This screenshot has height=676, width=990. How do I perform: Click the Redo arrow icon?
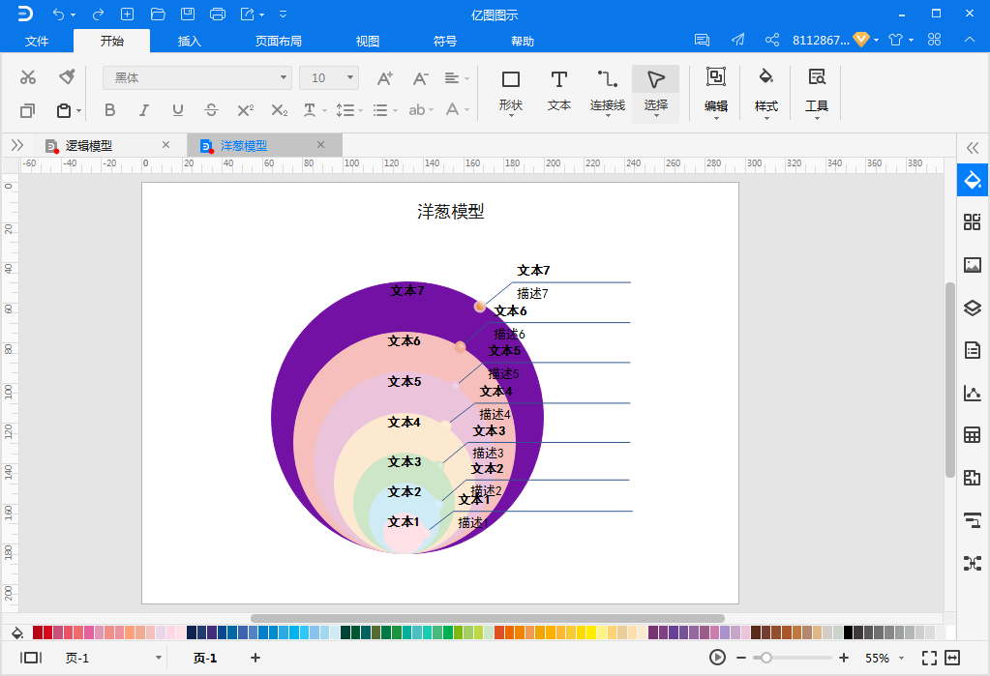(x=98, y=14)
